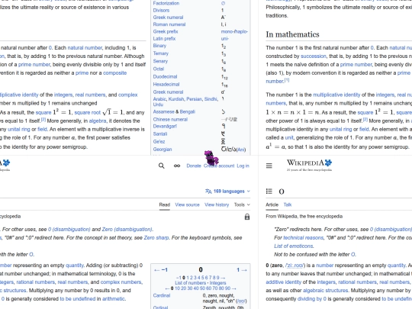Open the complex numbers link
Screen dimensions: 412x309
pyautogui.click(x=121, y=282)
